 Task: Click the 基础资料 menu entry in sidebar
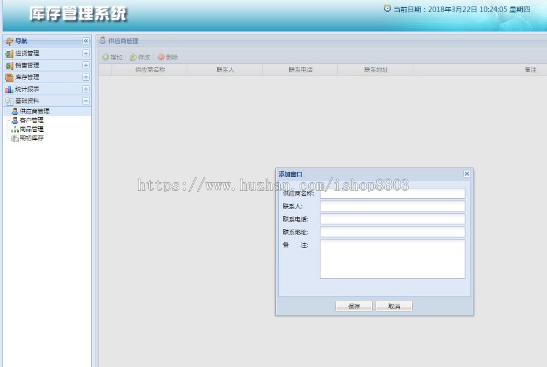(27, 101)
